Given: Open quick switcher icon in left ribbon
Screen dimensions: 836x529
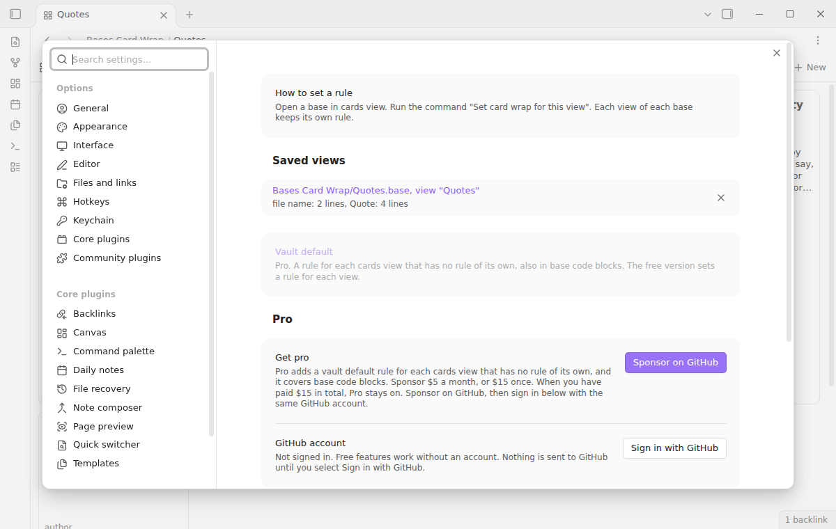Looking at the screenshot, I should [15, 42].
